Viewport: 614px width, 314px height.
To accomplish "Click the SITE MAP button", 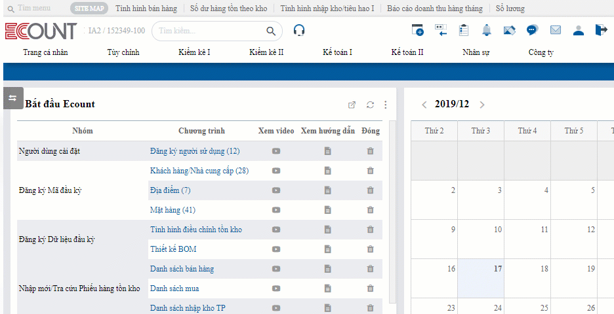I will tap(90, 9).
